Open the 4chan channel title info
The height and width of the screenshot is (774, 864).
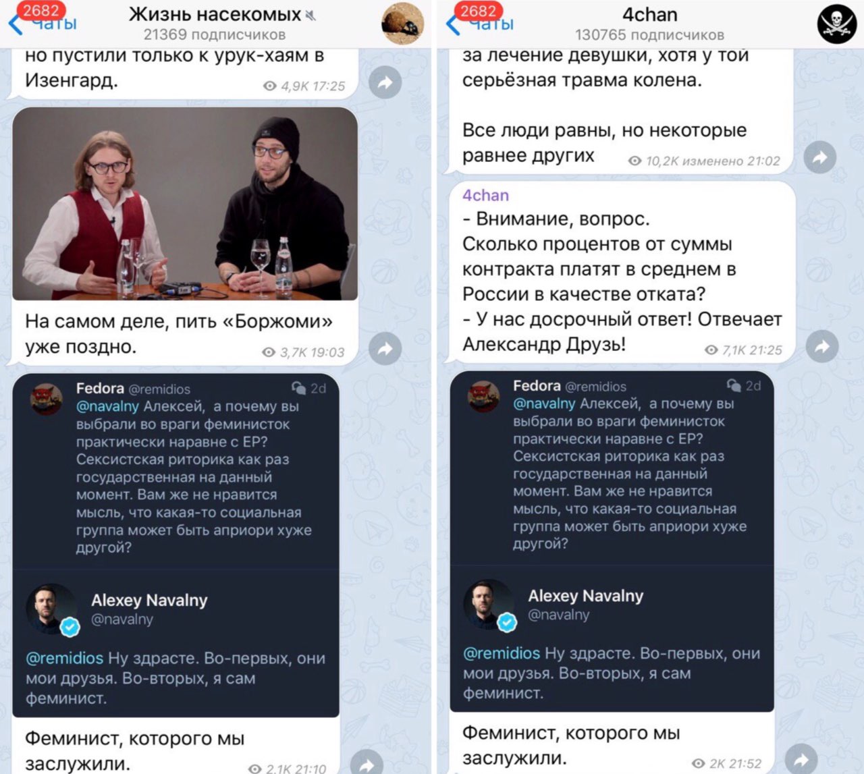[x=649, y=24]
